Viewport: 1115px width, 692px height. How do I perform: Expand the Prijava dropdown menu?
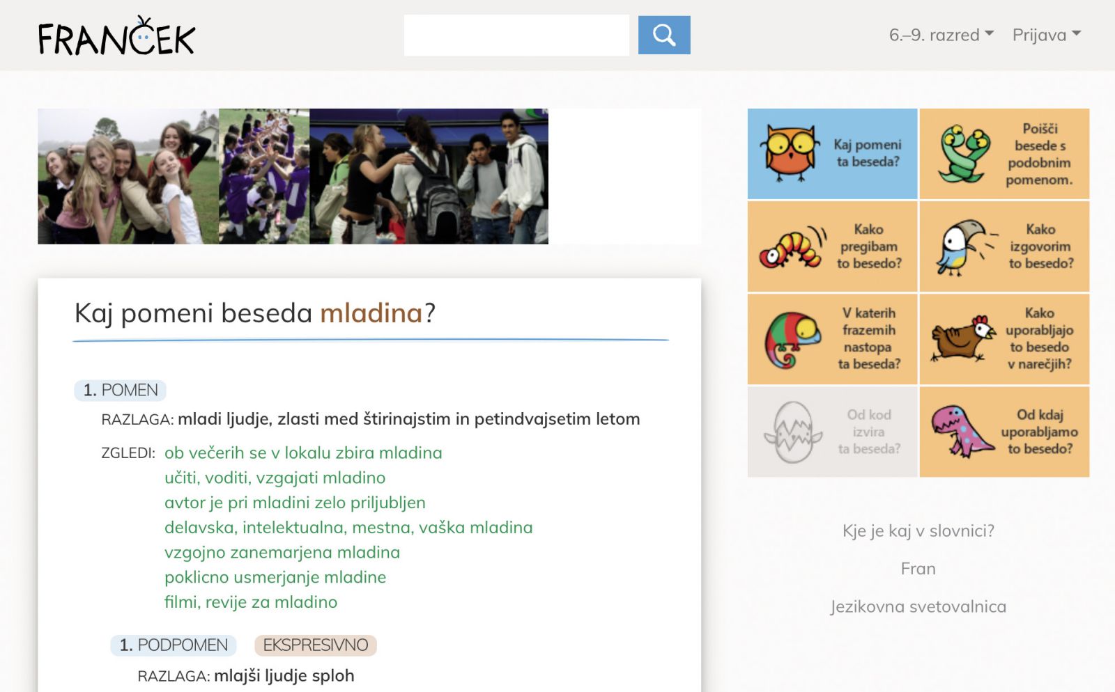(x=1045, y=35)
